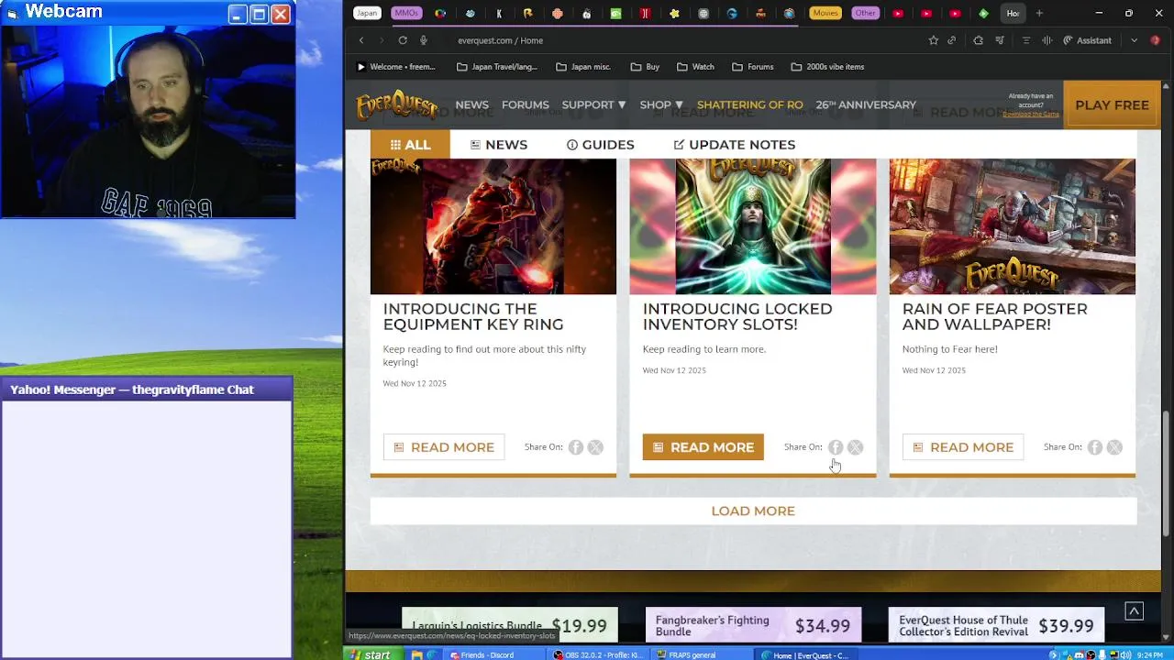Image resolution: width=1174 pixels, height=660 pixels.
Task: Open new browser tab with plus icon
Action: point(1039,13)
